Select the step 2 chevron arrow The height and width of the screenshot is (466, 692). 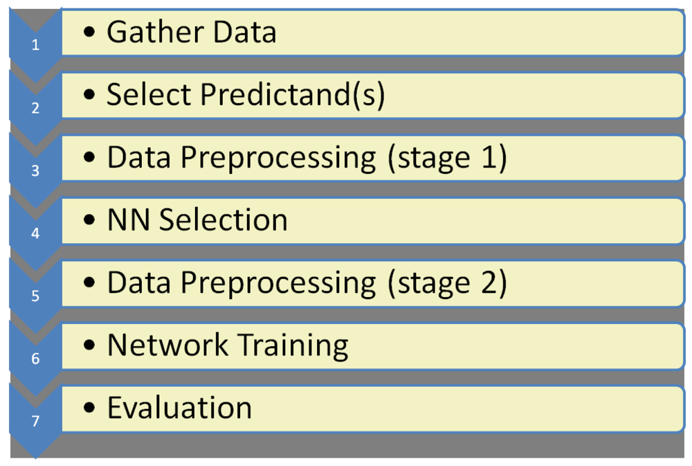35,106
